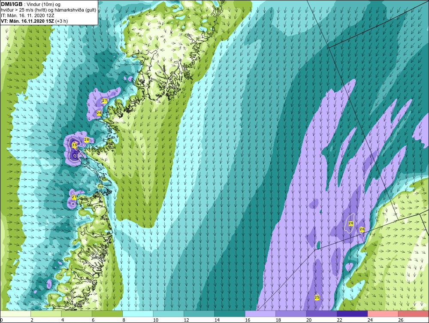Click the pale 0–2 m/s legend swatch
Viewport: 429px width, 323px height.
(x=15, y=314)
